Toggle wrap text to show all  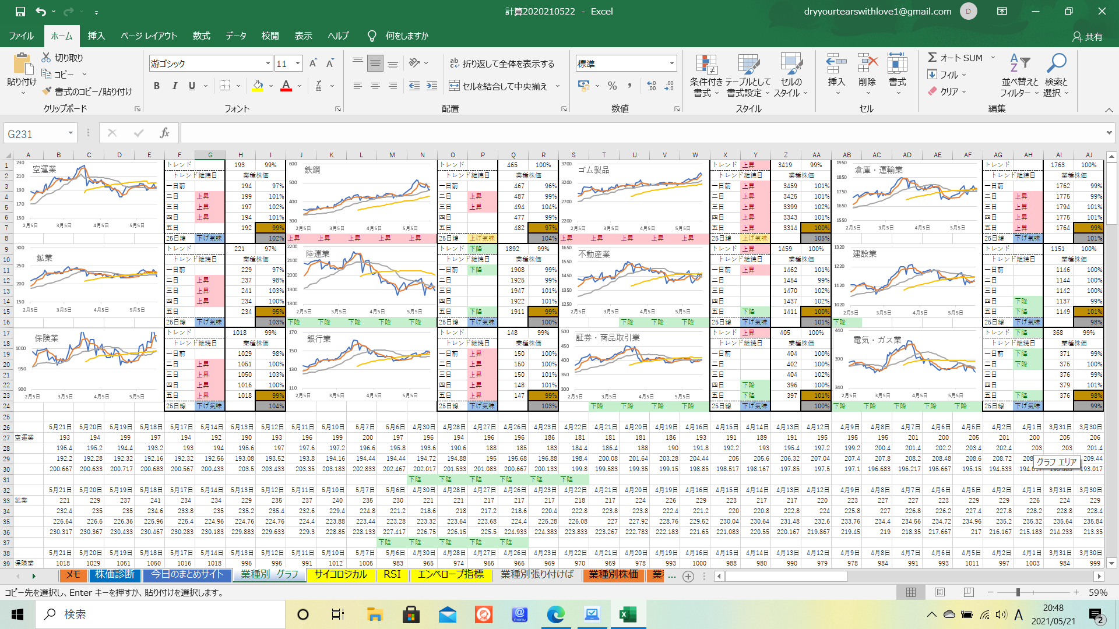tap(502, 63)
